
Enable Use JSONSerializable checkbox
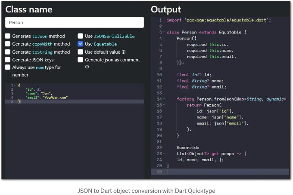tap(80, 36)
